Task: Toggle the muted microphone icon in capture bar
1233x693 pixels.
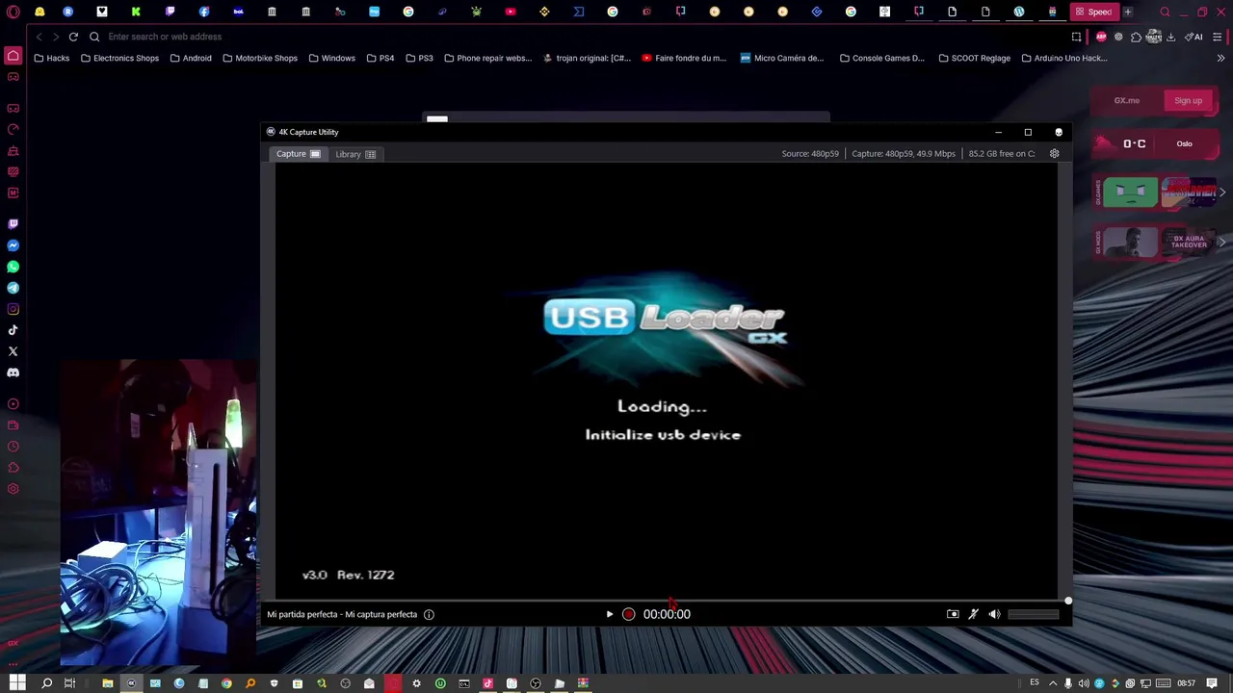Action: [x=973, y=614]
